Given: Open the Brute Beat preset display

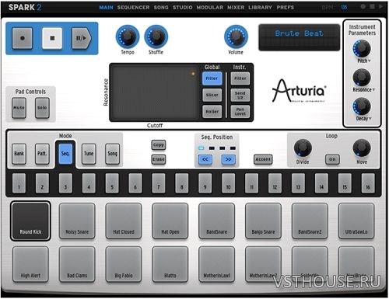Looking at the screenshot, I should 299,37.
